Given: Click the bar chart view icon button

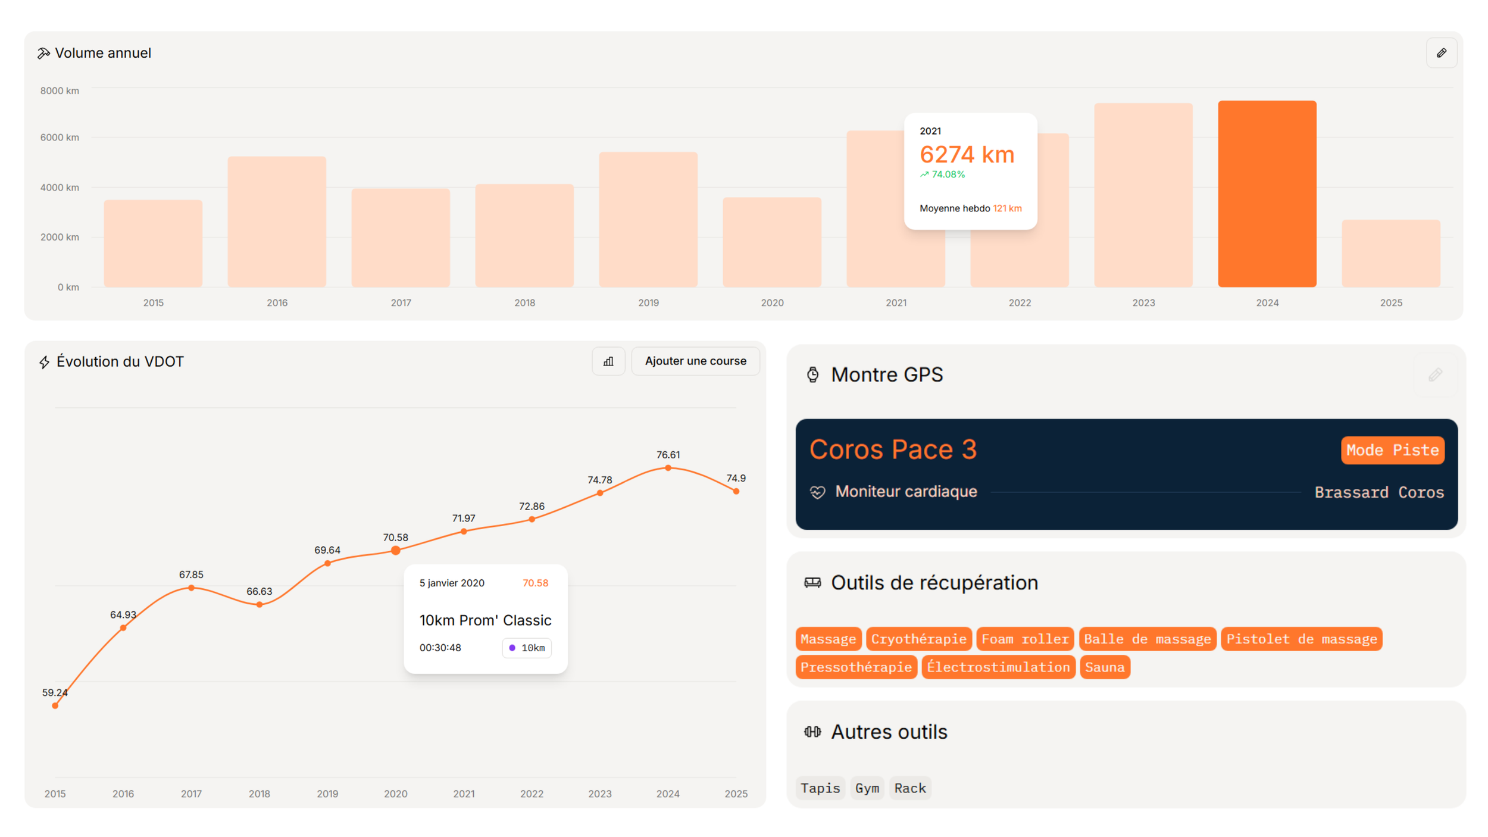Looking at the screenshot, I should coord(608,361).
